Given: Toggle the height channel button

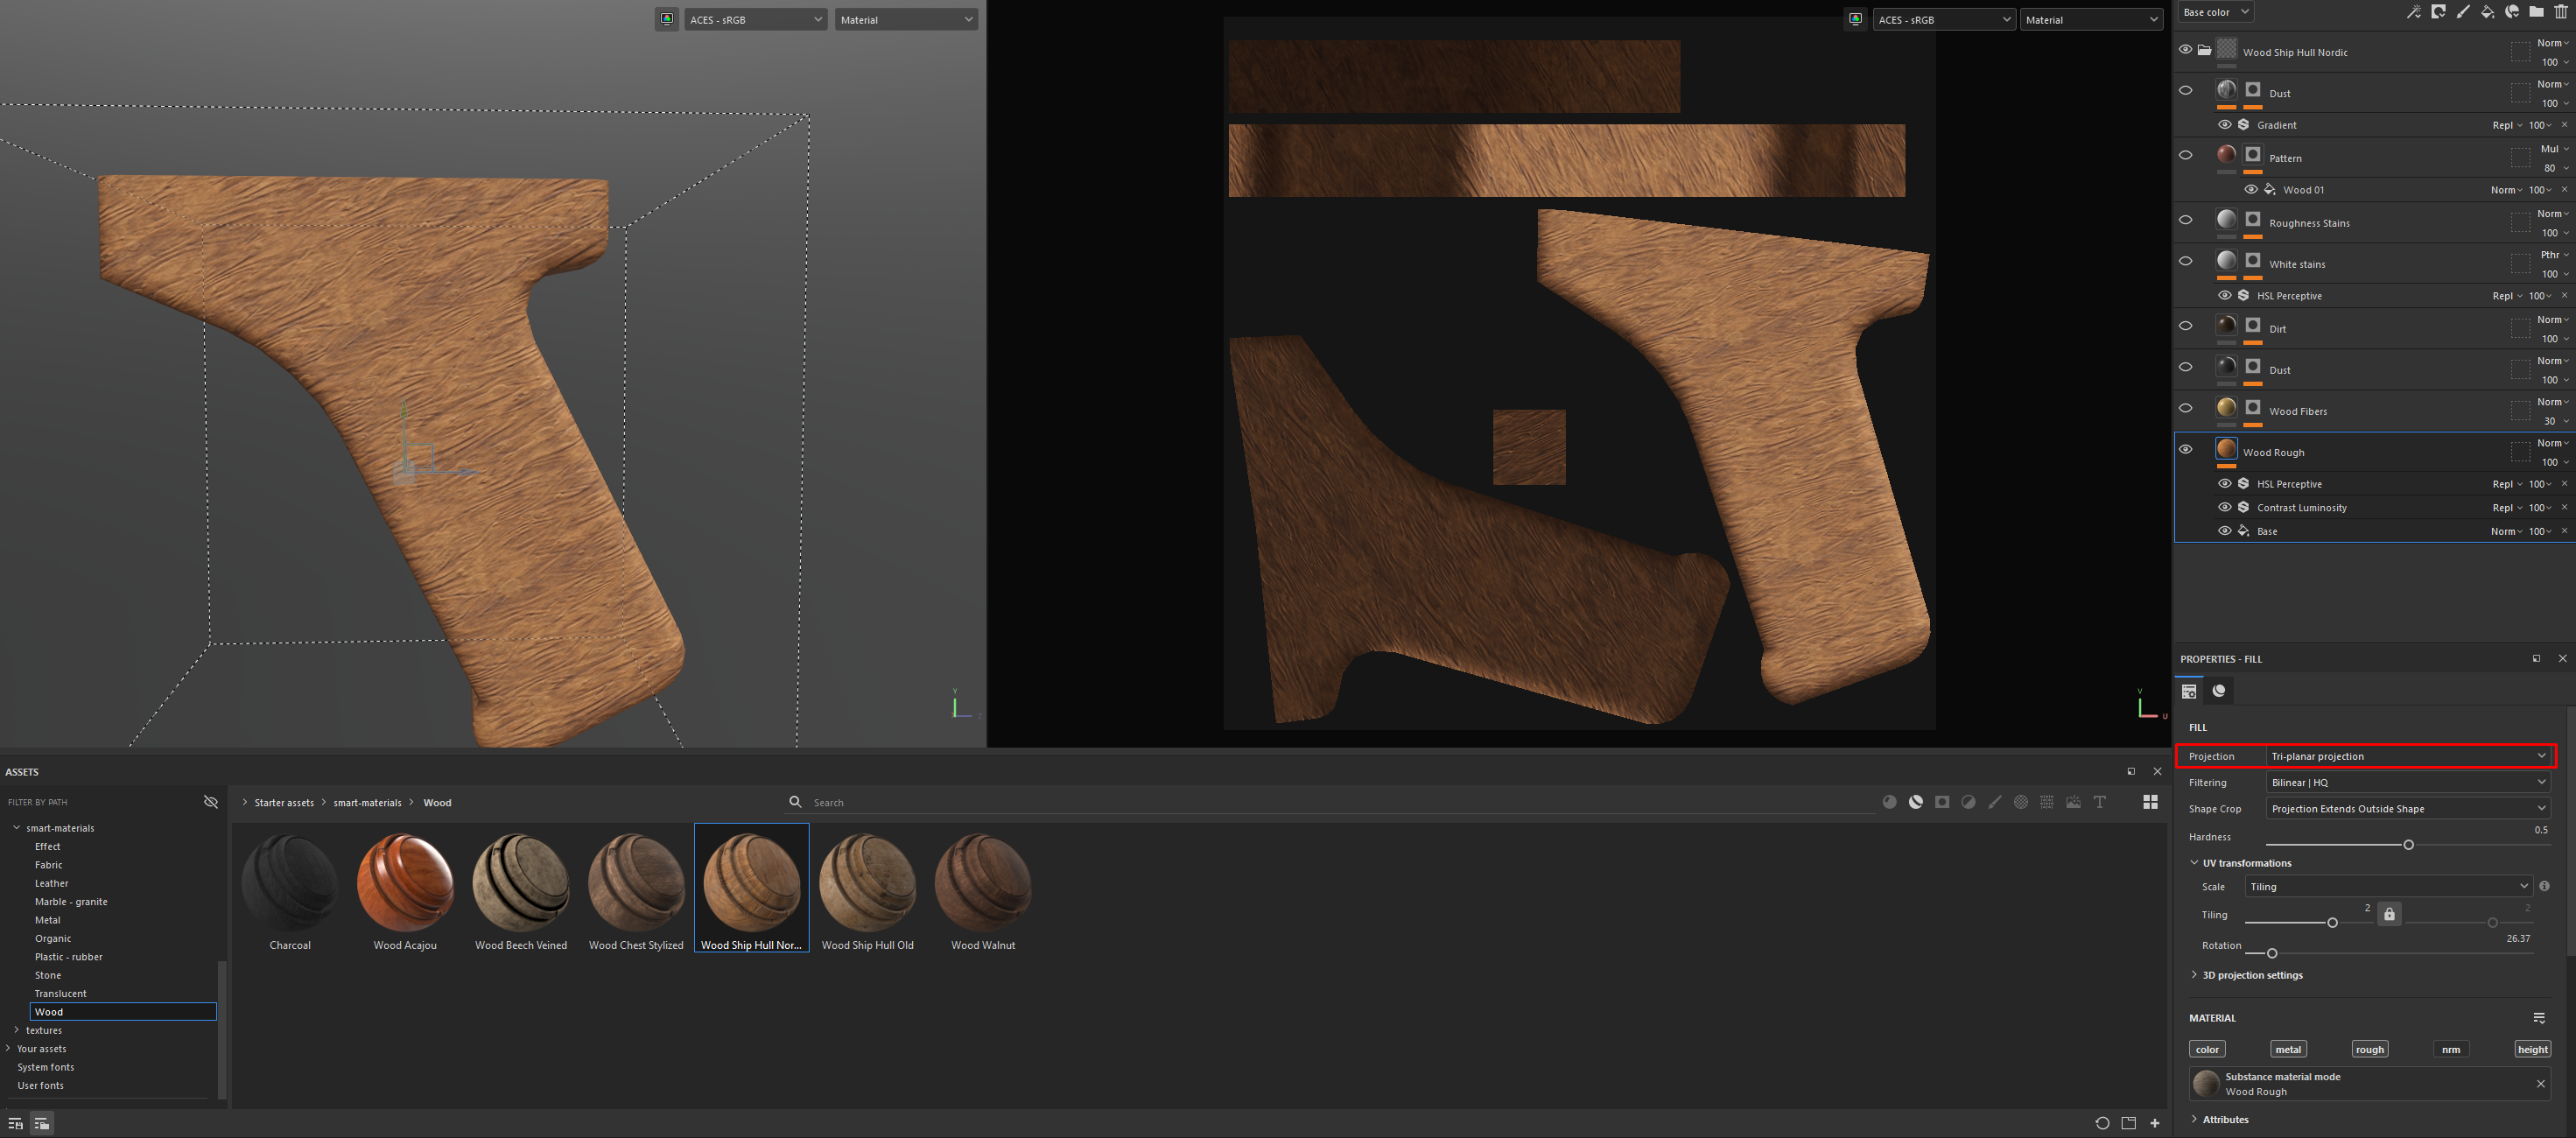Looking at the screenshot, I should pyautogui.click(x=2532, y=1049).
